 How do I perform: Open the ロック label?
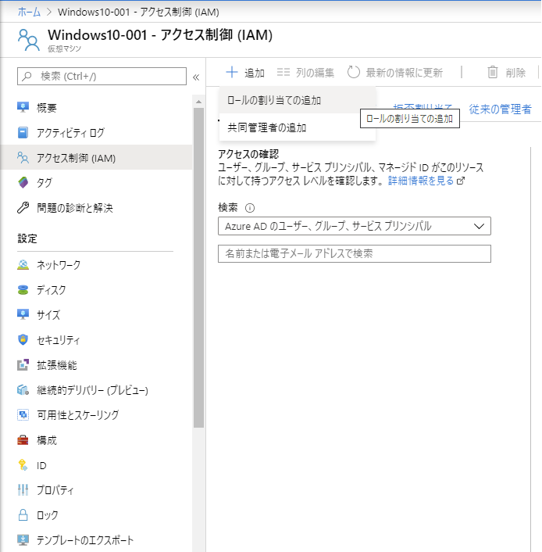click(48, 515)
